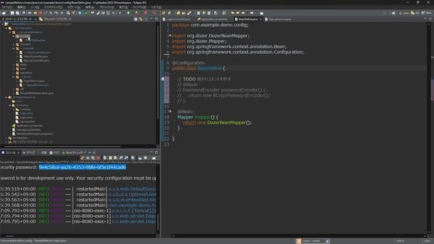
Task: Click the highlighted security password text
Action: click(82, 167)
